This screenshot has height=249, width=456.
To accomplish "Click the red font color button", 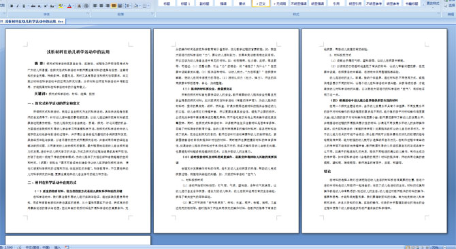I will pos(69,6).
